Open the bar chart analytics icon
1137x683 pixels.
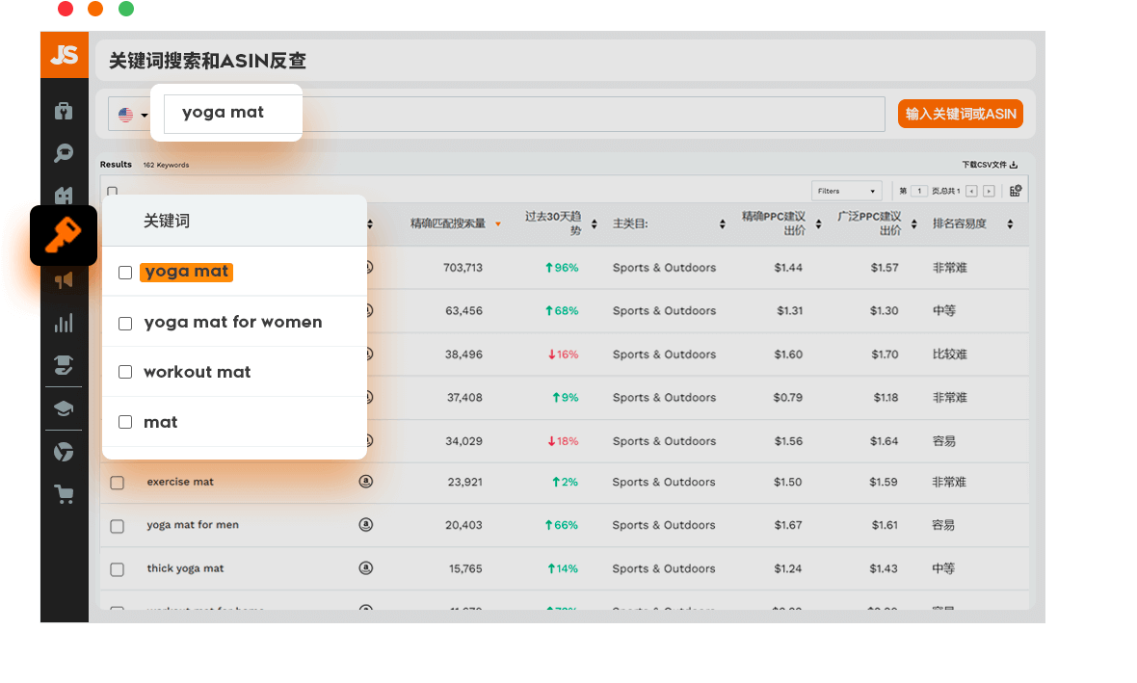tap(64, 323)
